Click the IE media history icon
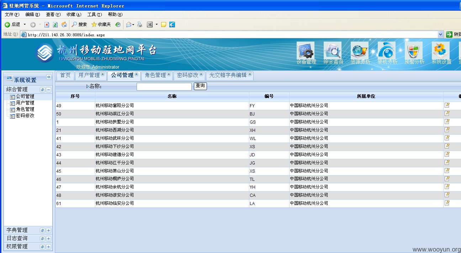461x253 pixels. click(118, 25)
